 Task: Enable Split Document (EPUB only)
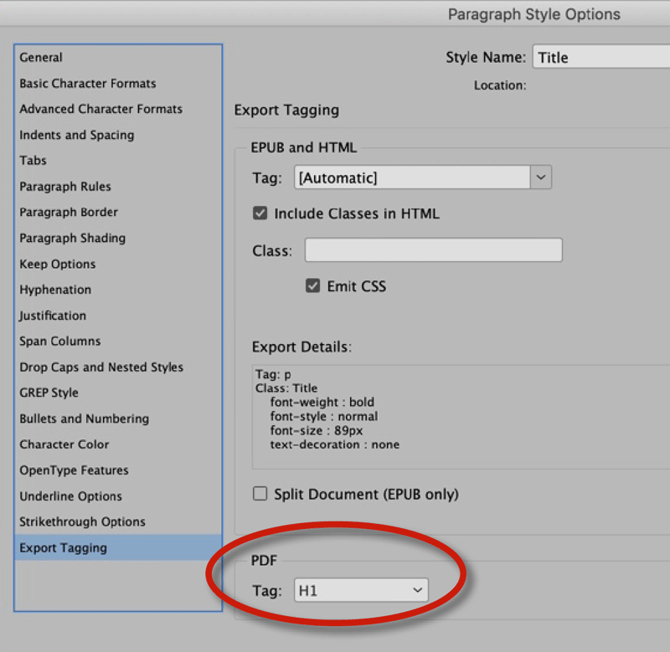260,494
